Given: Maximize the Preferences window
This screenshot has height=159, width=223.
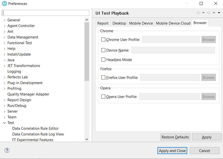Looking at the screenshot, I should (x=201, y=4).
